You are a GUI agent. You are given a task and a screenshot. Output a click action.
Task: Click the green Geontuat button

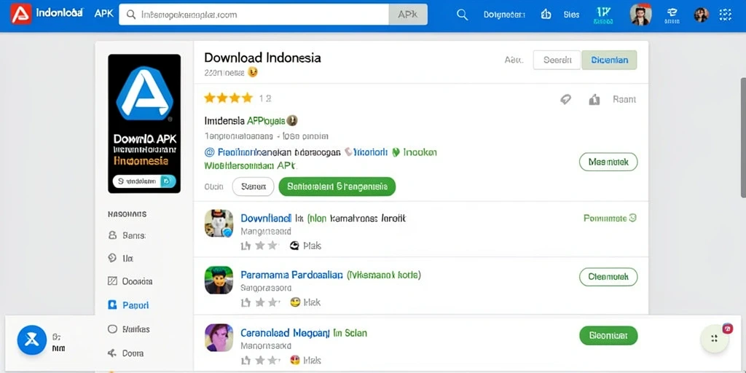[608, 335]
